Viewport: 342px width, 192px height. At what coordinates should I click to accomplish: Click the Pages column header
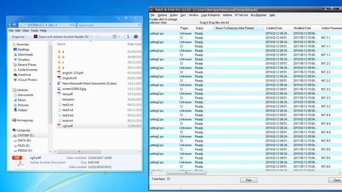coord(184,28)
